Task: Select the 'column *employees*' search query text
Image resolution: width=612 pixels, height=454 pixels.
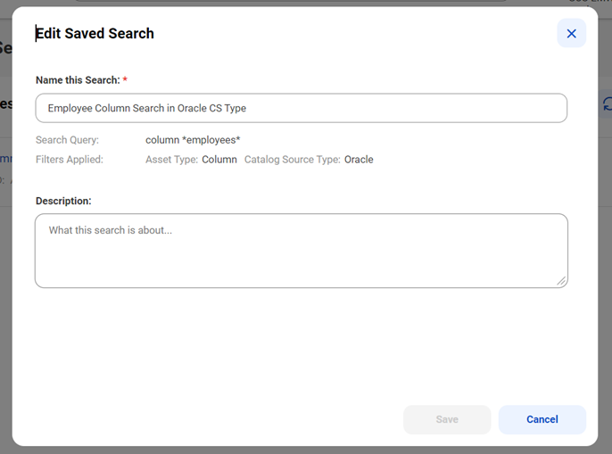Action: [x=193, y=140]
